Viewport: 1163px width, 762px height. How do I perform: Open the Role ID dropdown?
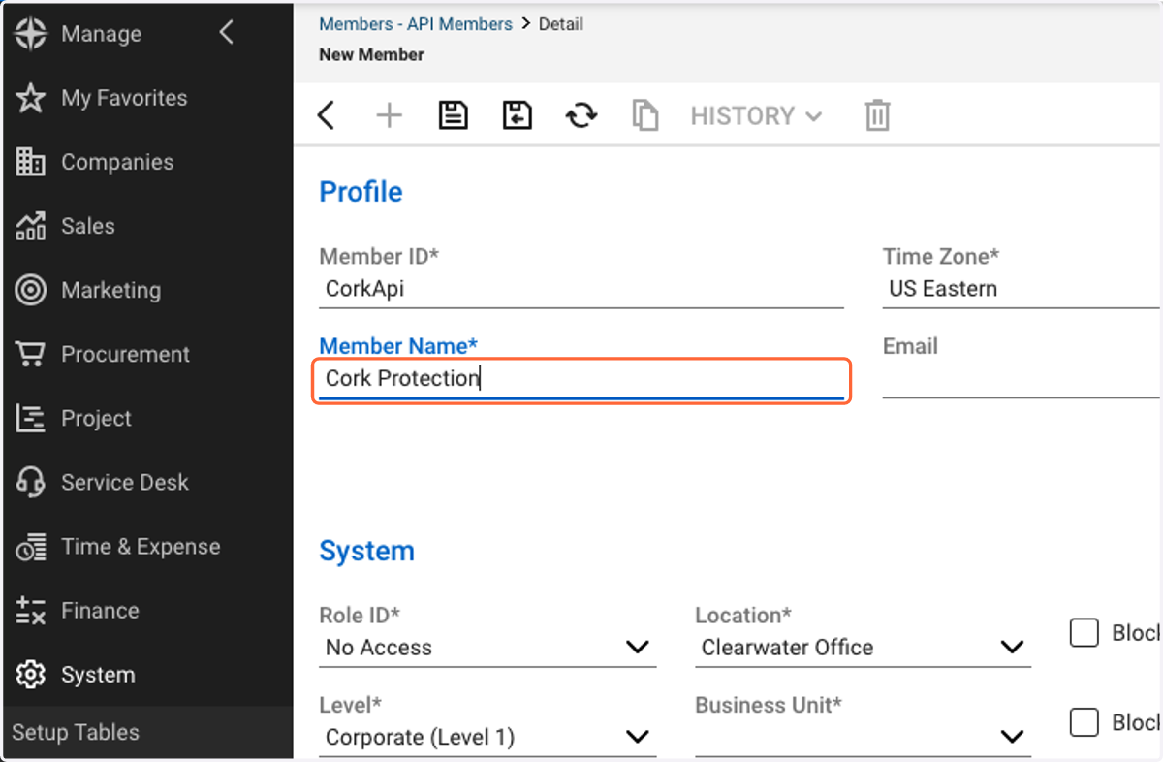(487, 648)
